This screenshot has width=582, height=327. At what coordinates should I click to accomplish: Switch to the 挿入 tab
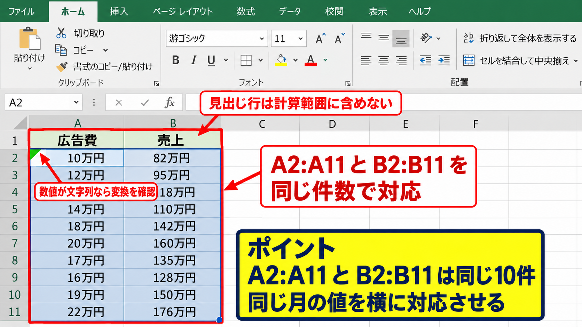119,11
